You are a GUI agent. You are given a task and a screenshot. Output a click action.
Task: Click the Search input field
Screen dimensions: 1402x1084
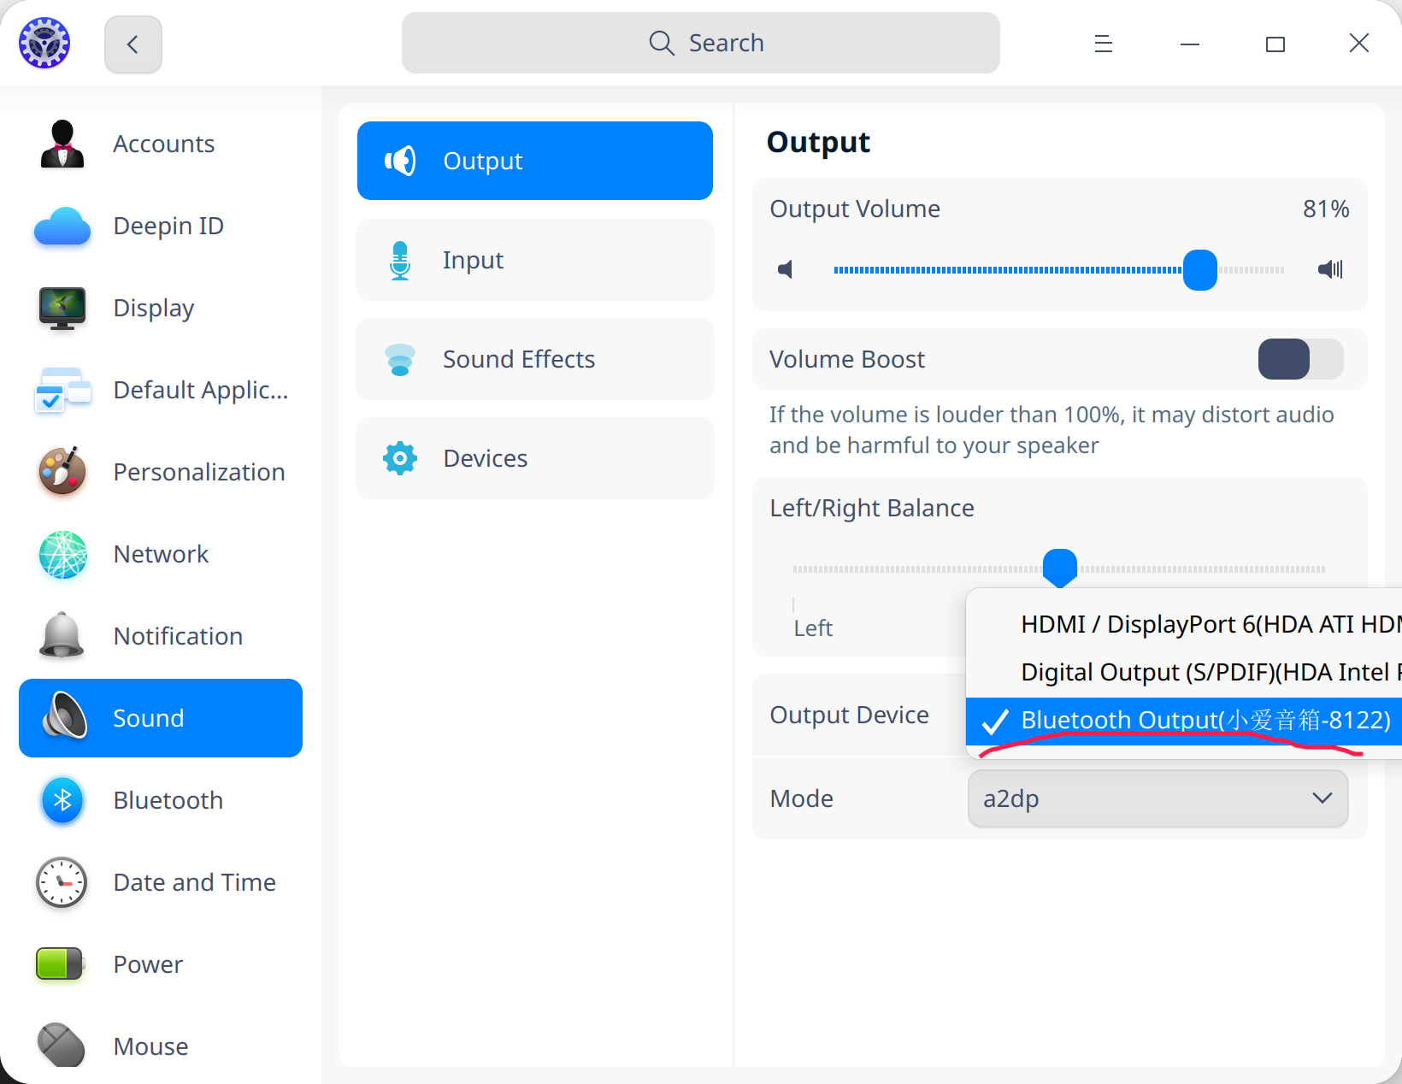[x=700, y=43]
